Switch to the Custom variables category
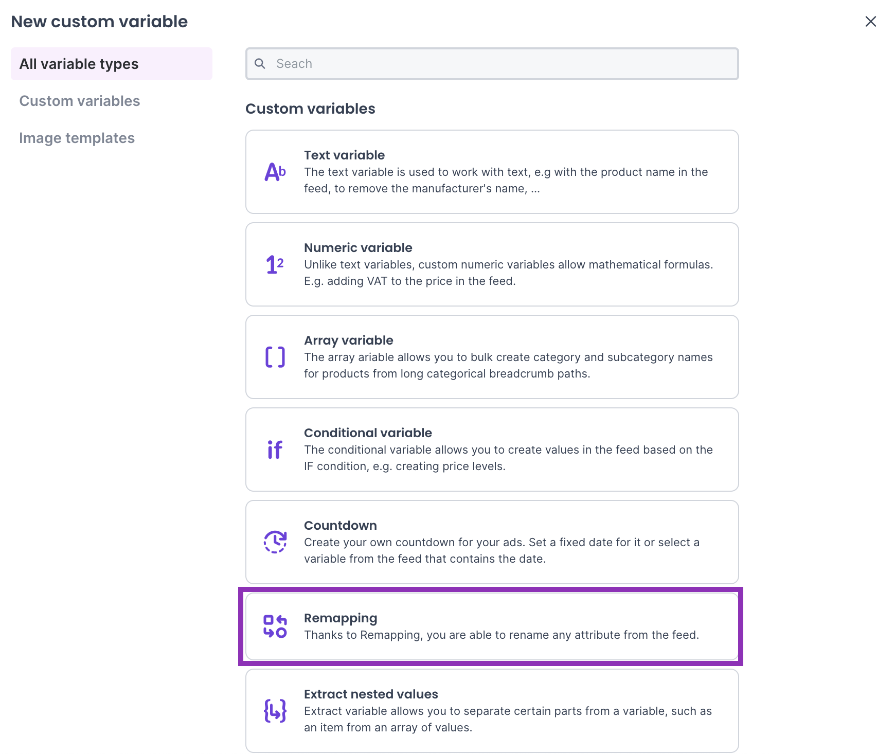The width and height of the screenshot is (895, 754). click(80, 101)
